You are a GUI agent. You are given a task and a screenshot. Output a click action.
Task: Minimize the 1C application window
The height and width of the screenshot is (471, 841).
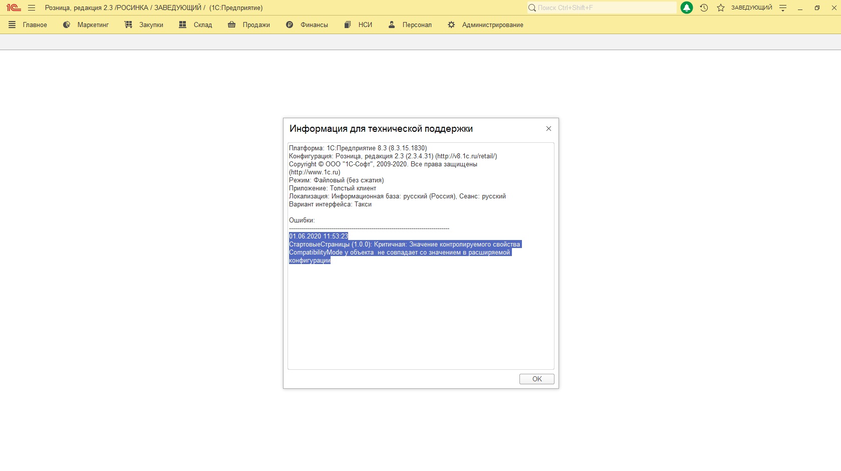(x=800, y=8)
